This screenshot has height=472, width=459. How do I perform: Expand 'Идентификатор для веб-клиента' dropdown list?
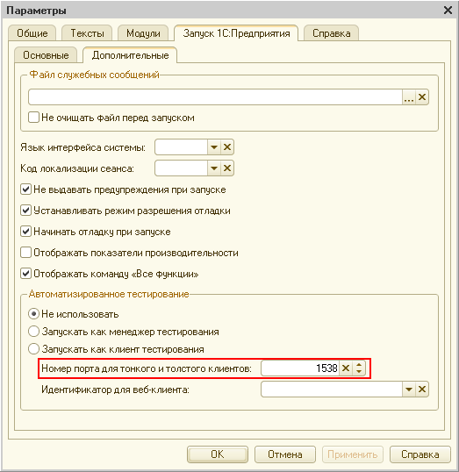[x=409, y=390]
